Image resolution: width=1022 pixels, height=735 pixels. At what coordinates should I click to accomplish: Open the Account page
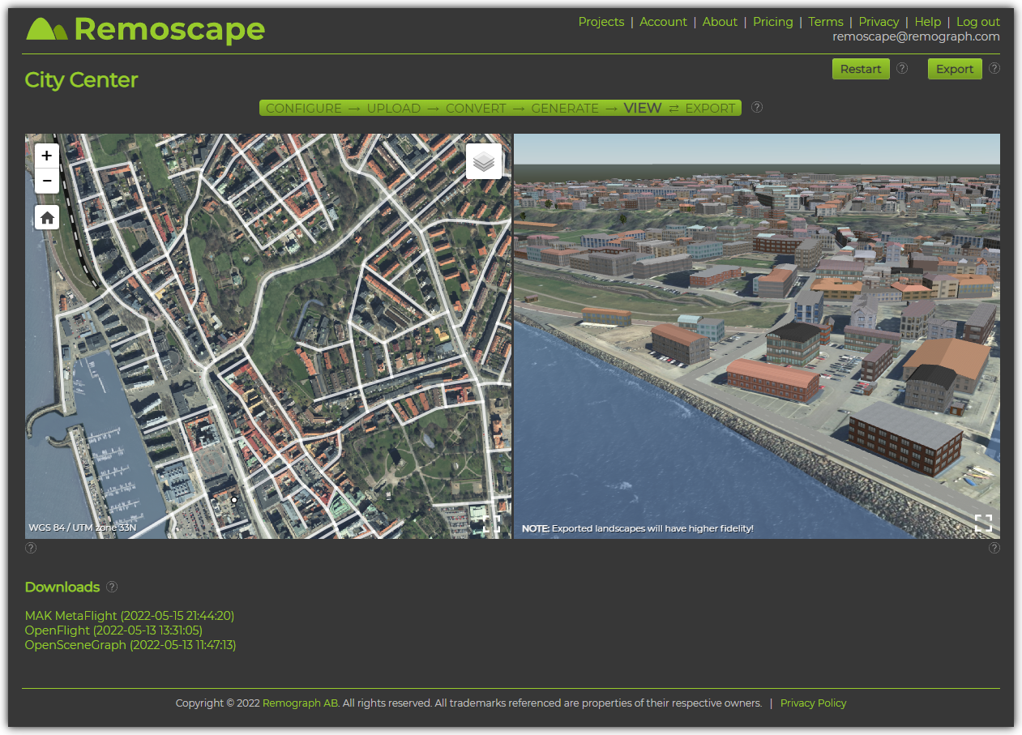coord(663,22)
